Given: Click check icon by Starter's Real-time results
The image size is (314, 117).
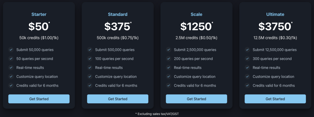Looking at the screenshot, I should tap(11, 68).
